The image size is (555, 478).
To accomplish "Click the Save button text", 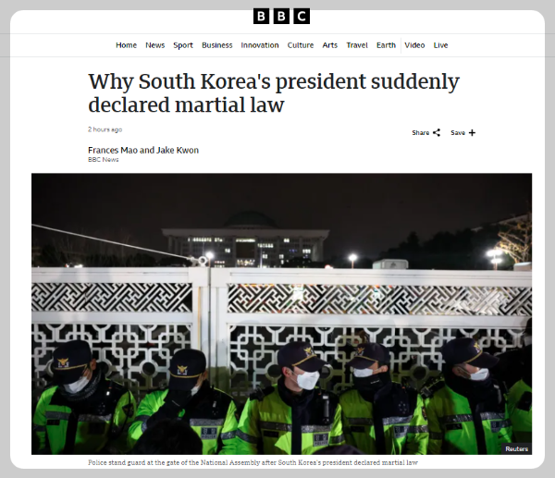I will point(458,133).
